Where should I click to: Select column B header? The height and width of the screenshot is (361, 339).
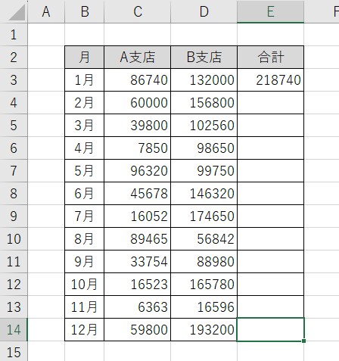85,11
